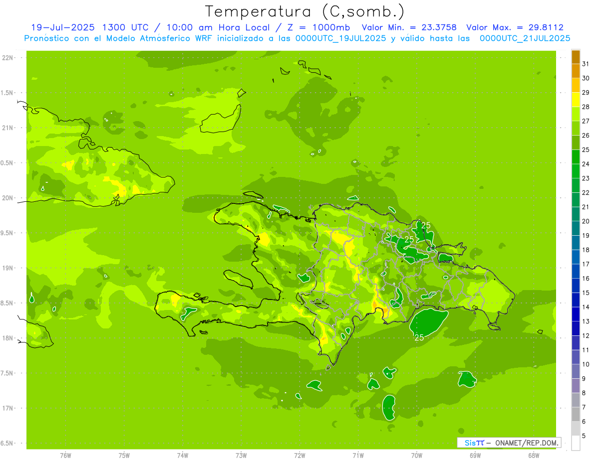Click the legend value label 13

(x=586, y=321)
